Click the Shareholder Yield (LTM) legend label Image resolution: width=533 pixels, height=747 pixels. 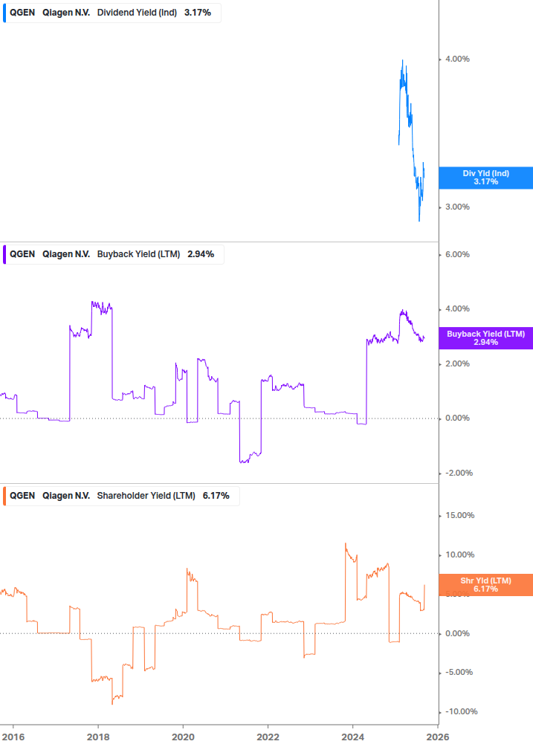pos(146,496)
